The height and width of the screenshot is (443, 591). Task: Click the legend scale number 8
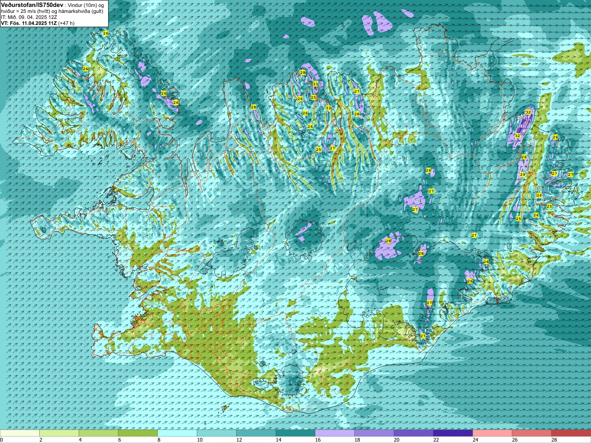click(159, 440)
